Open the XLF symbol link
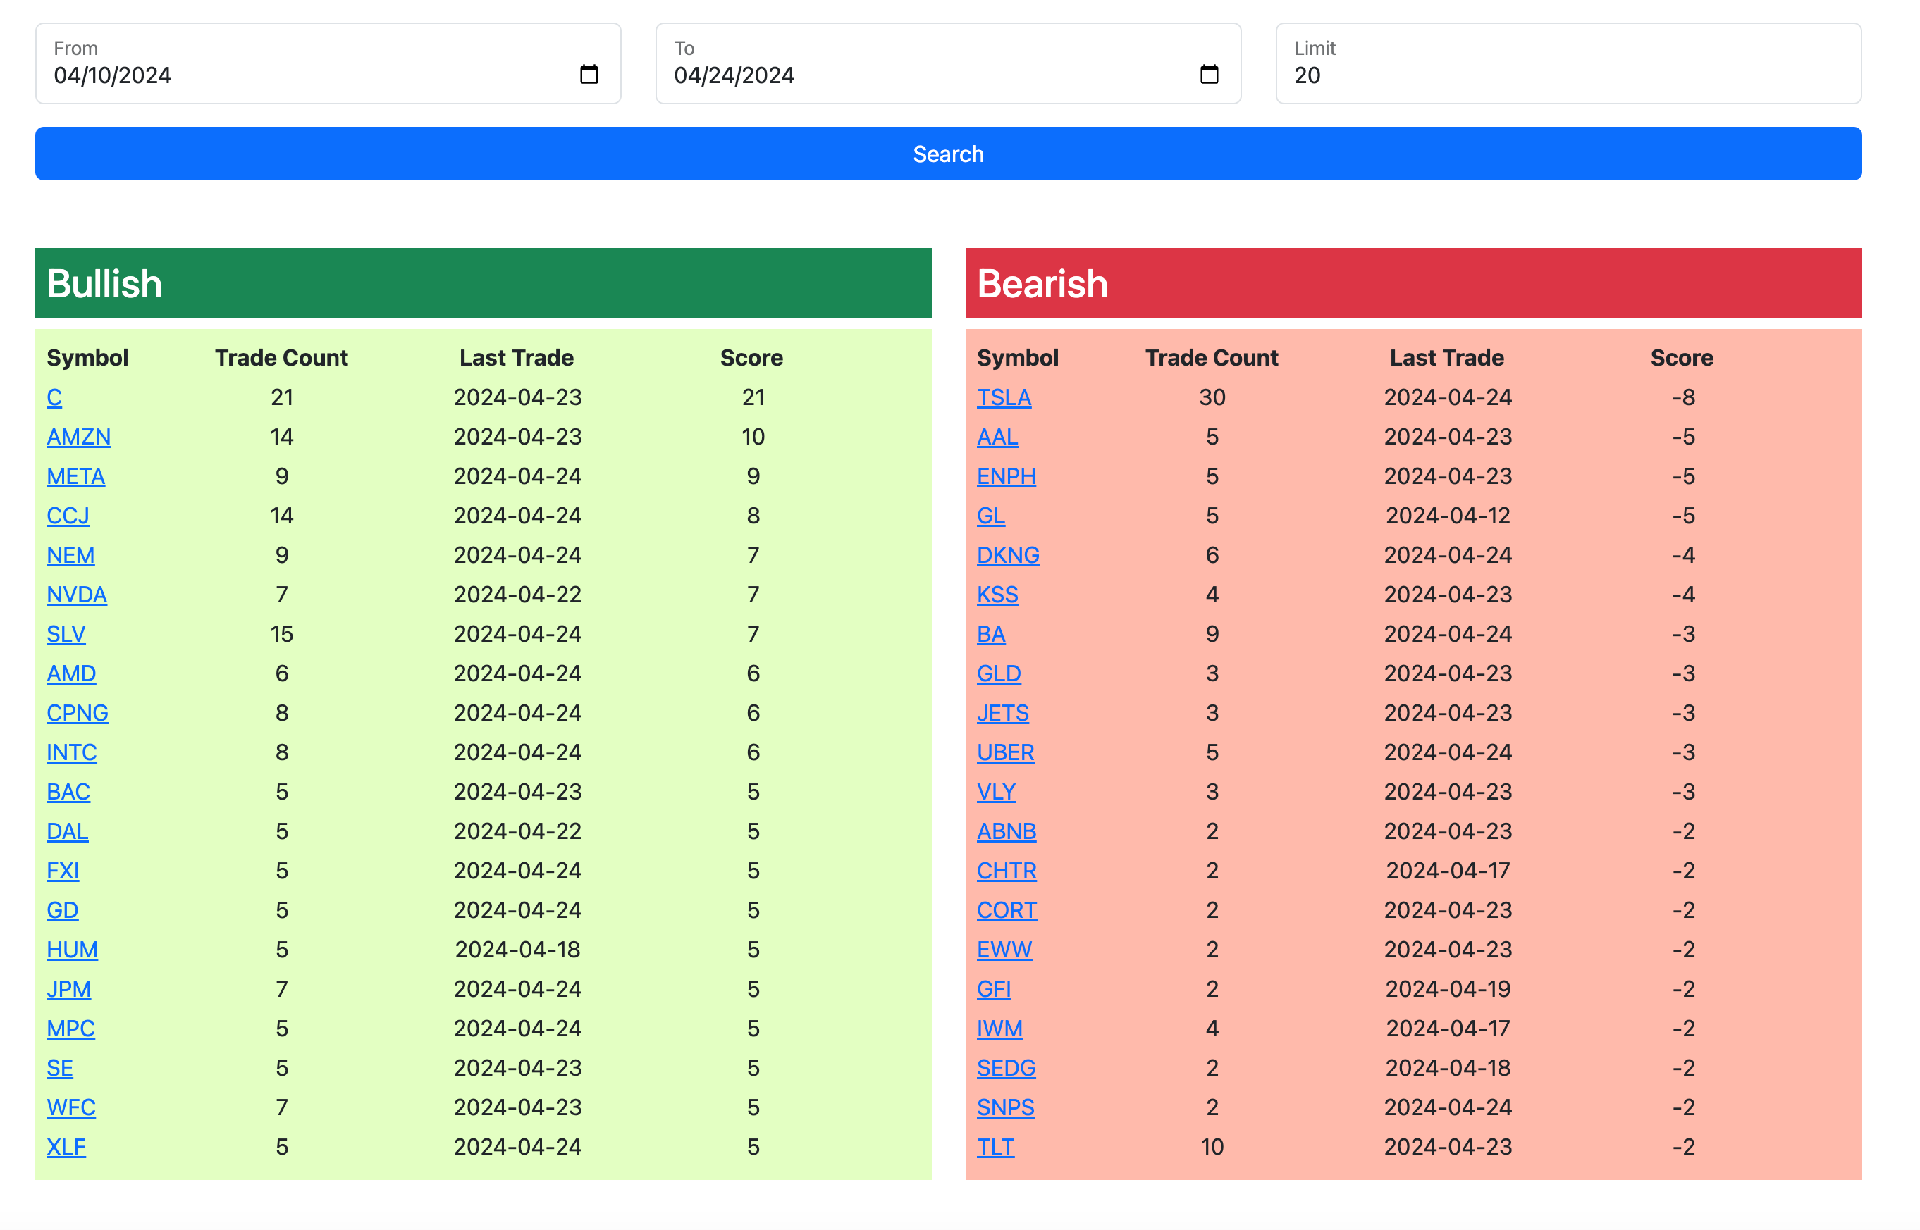 [66, 1147]
